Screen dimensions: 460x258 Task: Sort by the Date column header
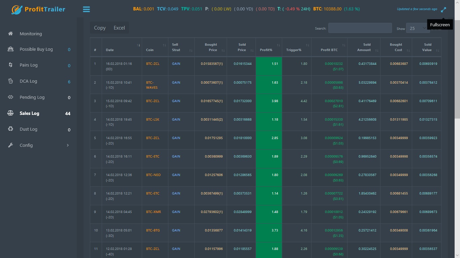[122, 47]
